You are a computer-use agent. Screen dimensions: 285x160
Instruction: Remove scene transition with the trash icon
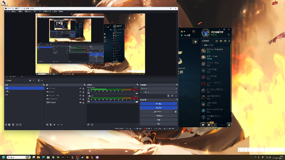coord(172,96)
